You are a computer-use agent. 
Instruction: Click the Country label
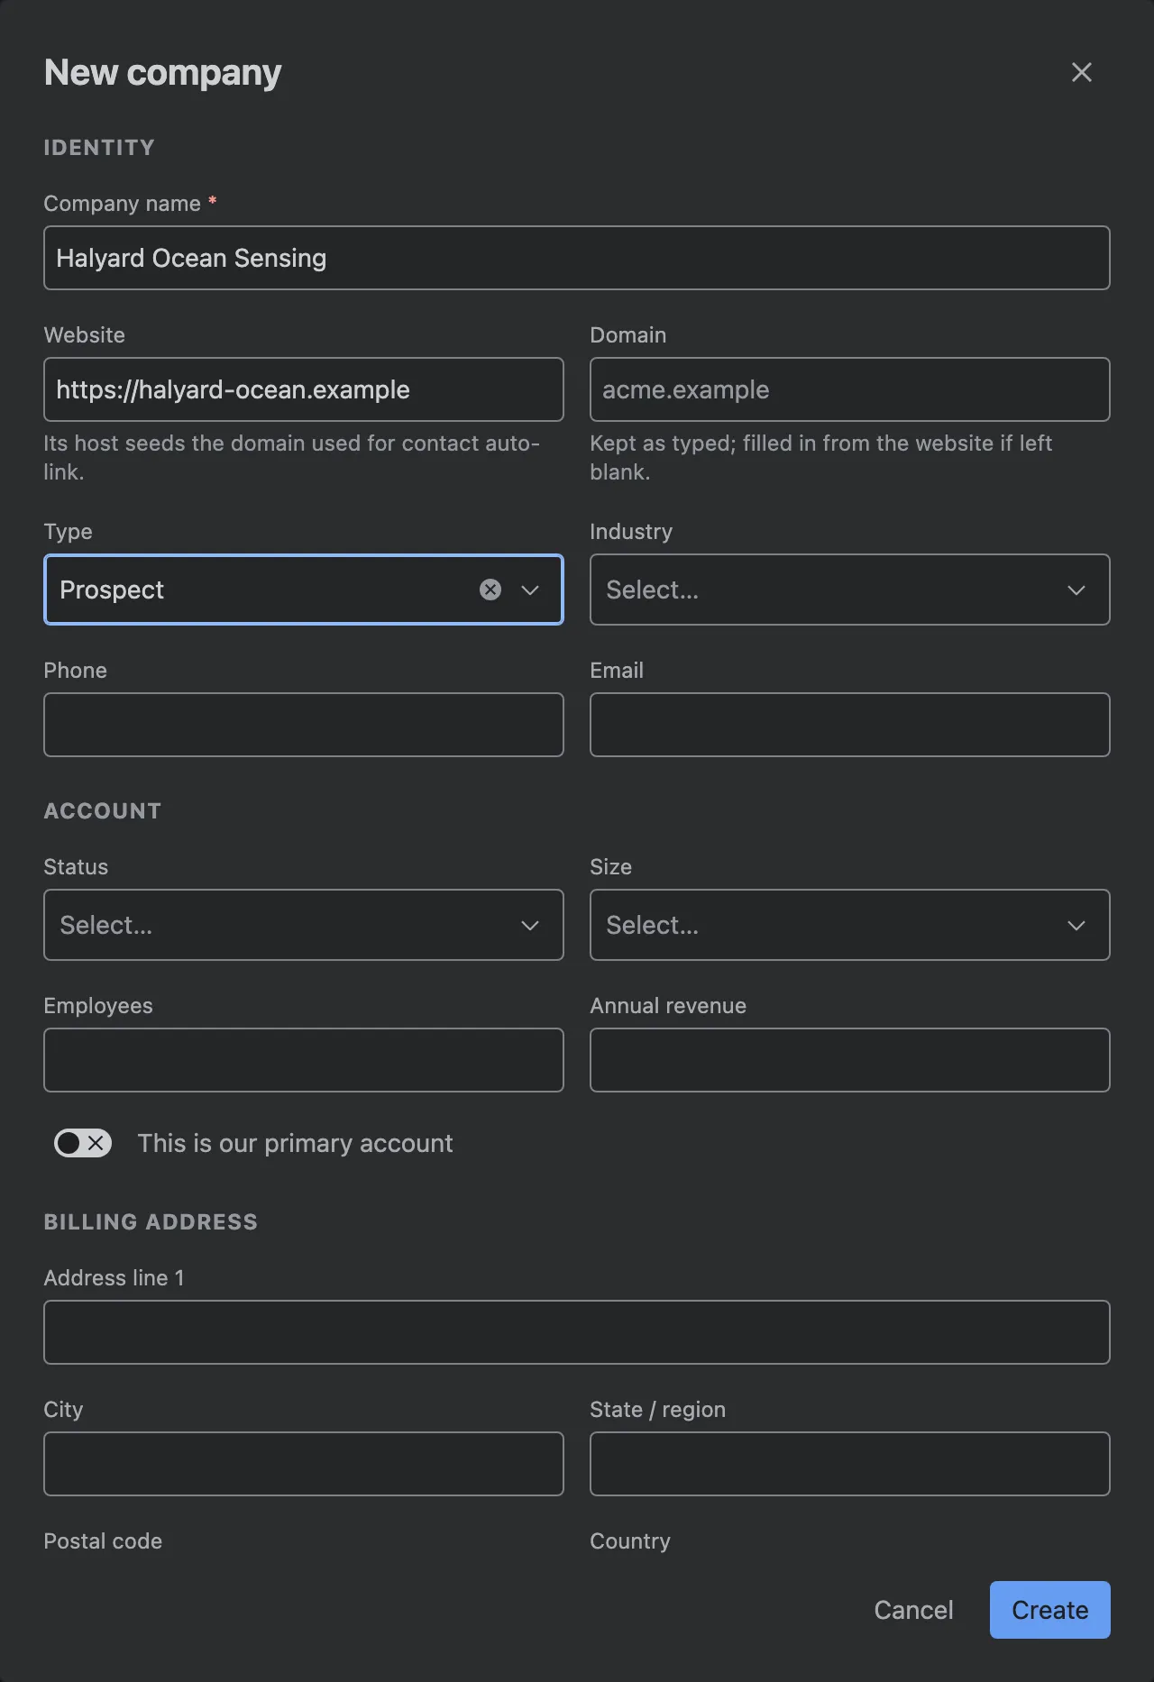[x=630, y=1540]
